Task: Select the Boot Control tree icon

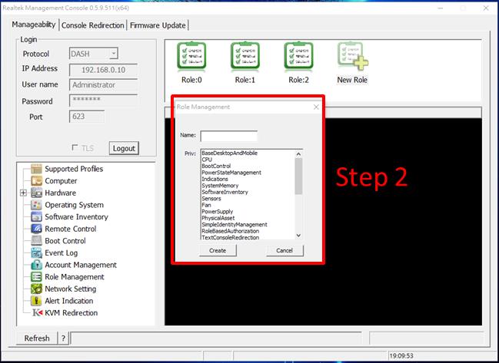Action: click(36, 241)
